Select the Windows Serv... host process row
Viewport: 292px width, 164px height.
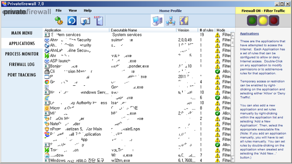137,92
